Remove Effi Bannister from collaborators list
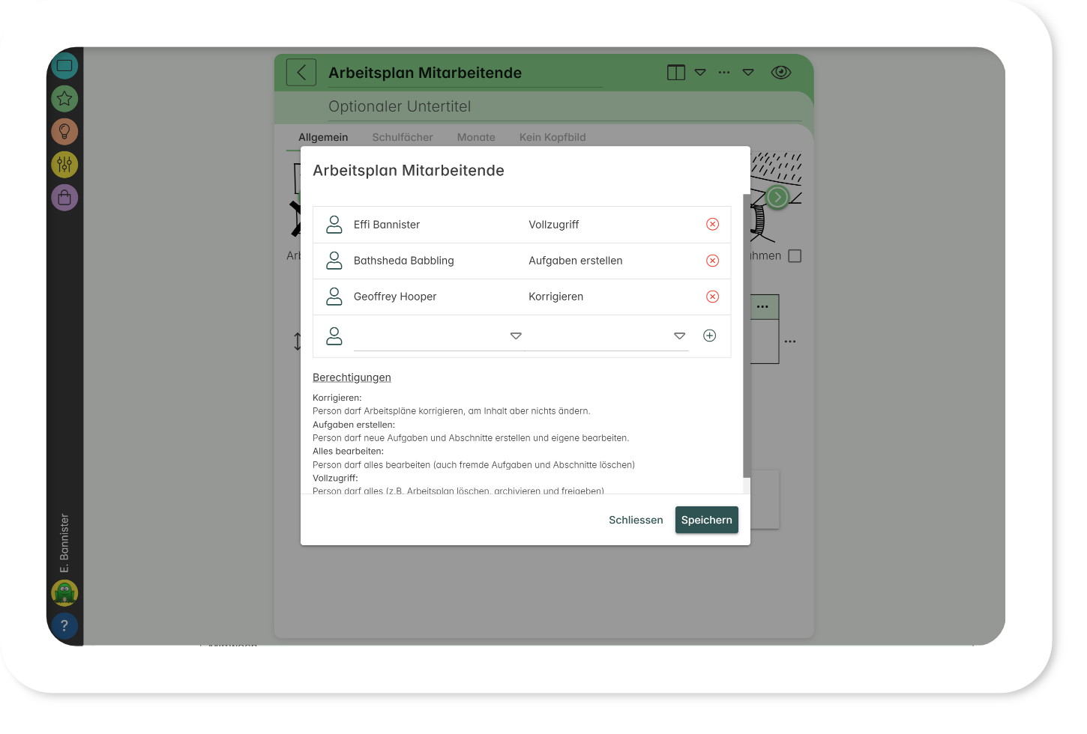Viewport: 1087px width, 734px height. [x=712, y=225]
